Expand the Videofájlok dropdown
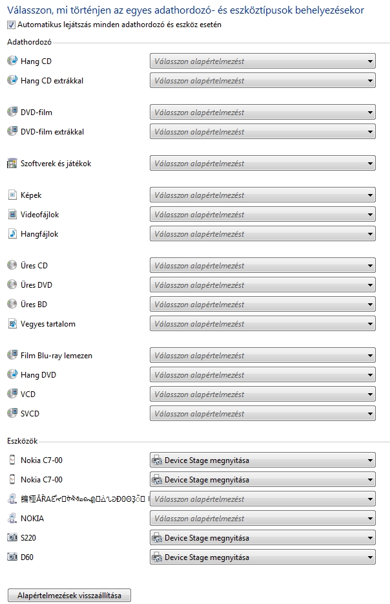 click(262, 215)
